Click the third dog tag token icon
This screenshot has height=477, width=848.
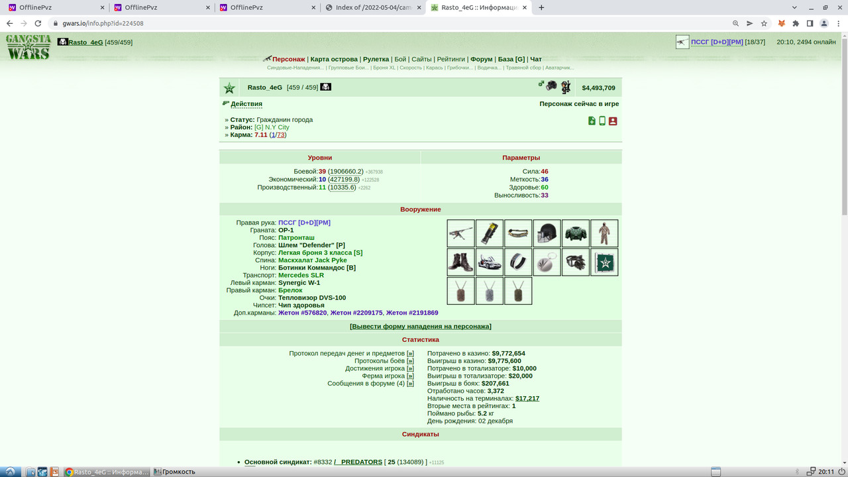point(518,291)
